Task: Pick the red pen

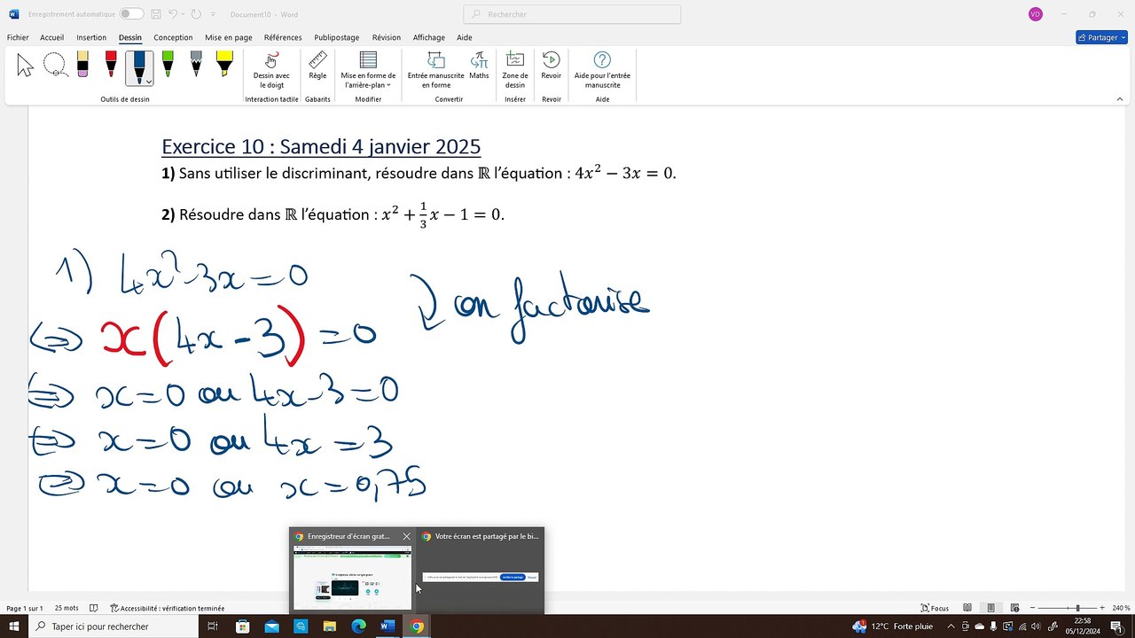Action: tap(111, 64)
